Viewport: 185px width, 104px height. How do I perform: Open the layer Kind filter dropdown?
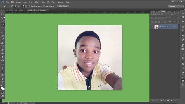pos(155,14)
